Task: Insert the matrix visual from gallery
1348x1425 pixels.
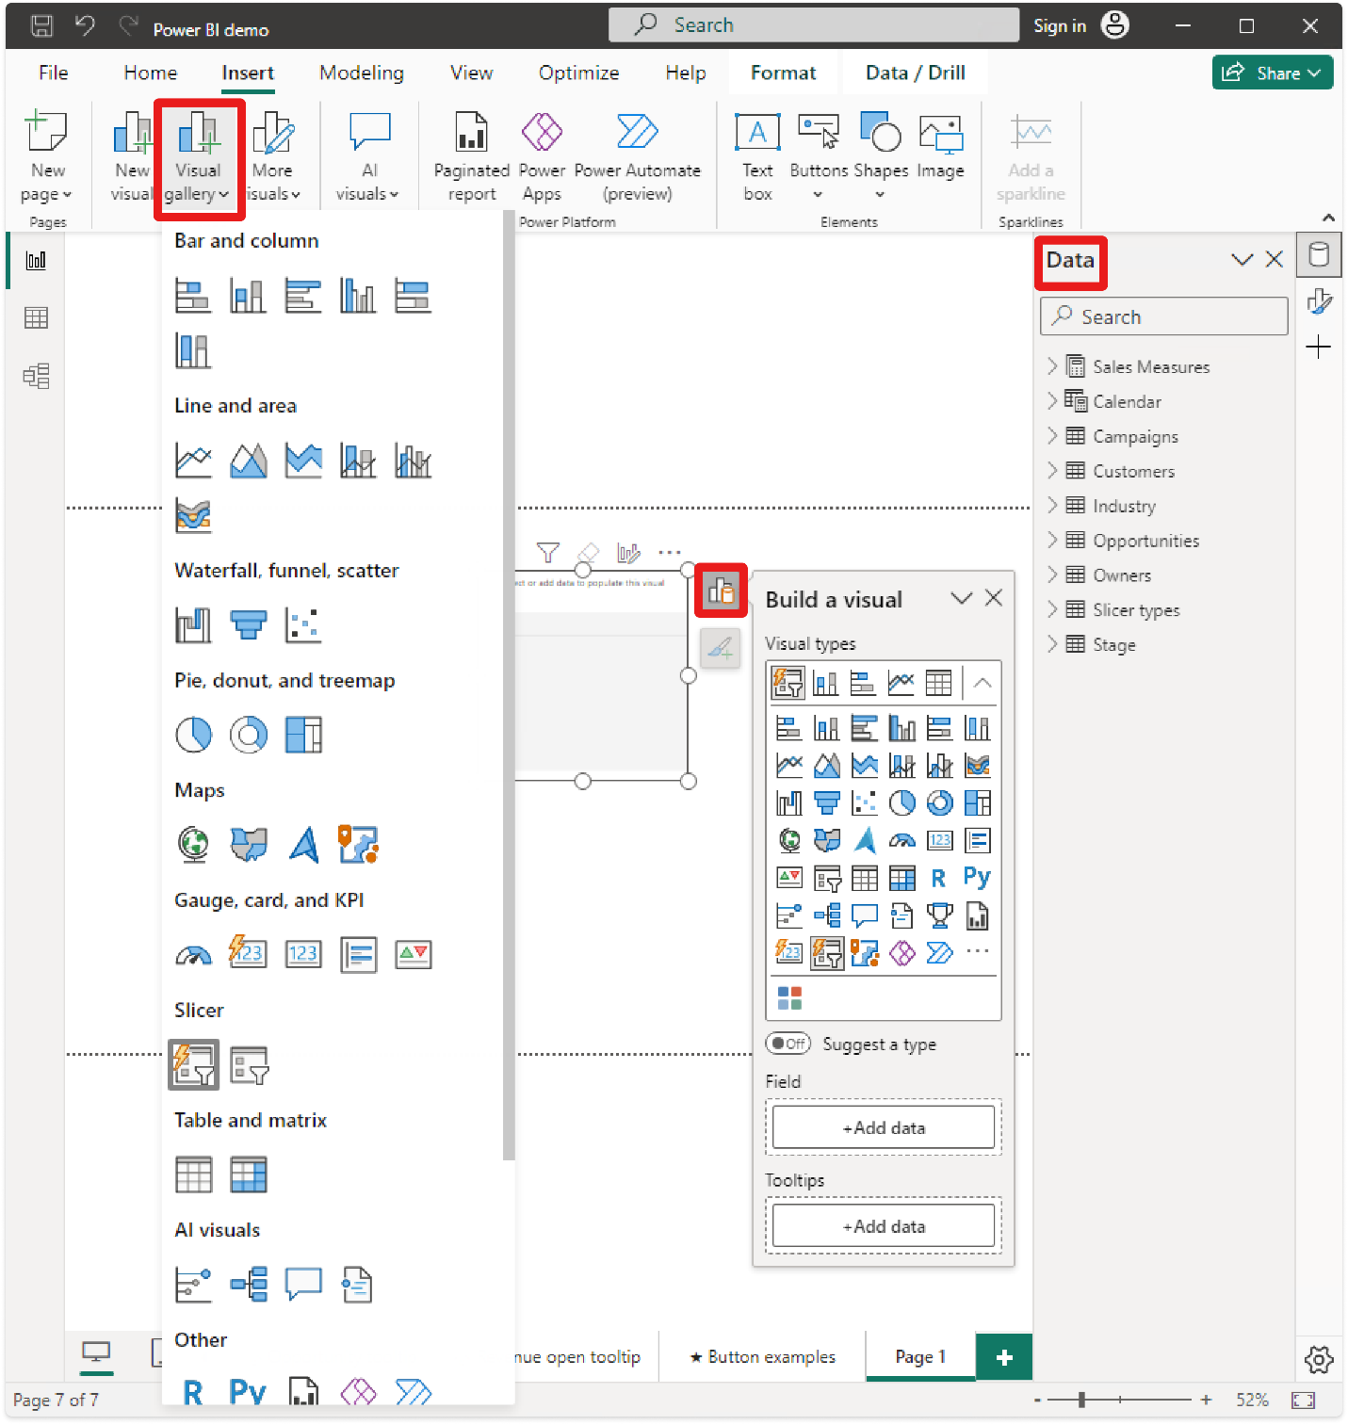Action: pos(249,1175)
